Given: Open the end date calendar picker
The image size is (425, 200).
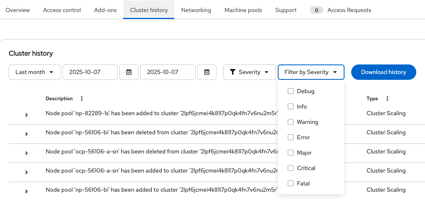Looking at the screenshot, I should [x=206, y=72].
